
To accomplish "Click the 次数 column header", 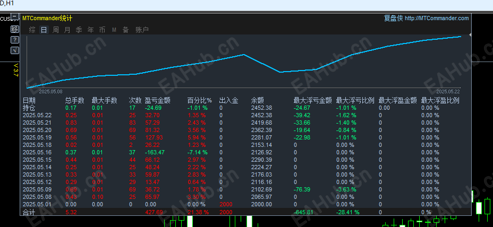I will point(135,100).
